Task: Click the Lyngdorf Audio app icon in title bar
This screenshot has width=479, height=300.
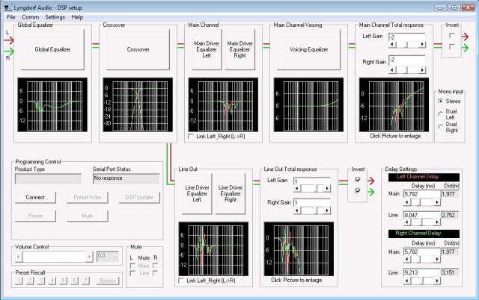Action: click(7, 5)
